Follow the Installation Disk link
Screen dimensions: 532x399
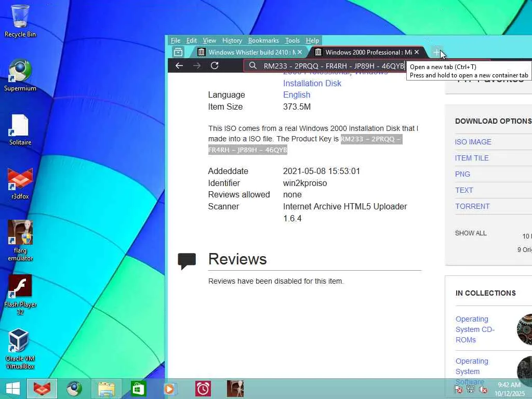tap(312, 83)
